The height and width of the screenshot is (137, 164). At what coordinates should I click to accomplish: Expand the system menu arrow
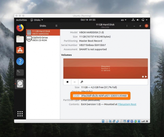147,20
